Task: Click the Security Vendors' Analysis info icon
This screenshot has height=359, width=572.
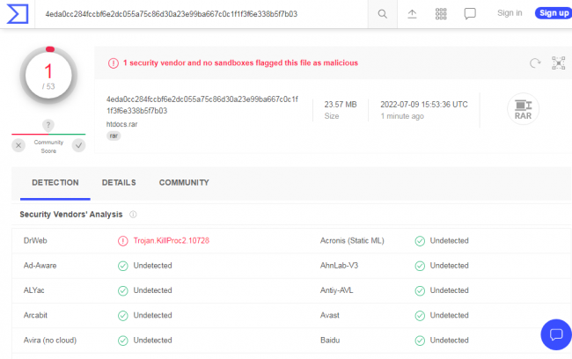Action: click(133, 215)
